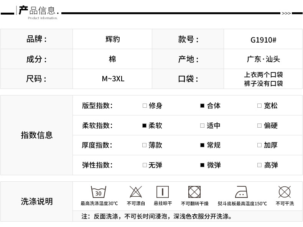Click the style number G1910#
This screenshot has width=303, height=227.
[x=263, y=40]
